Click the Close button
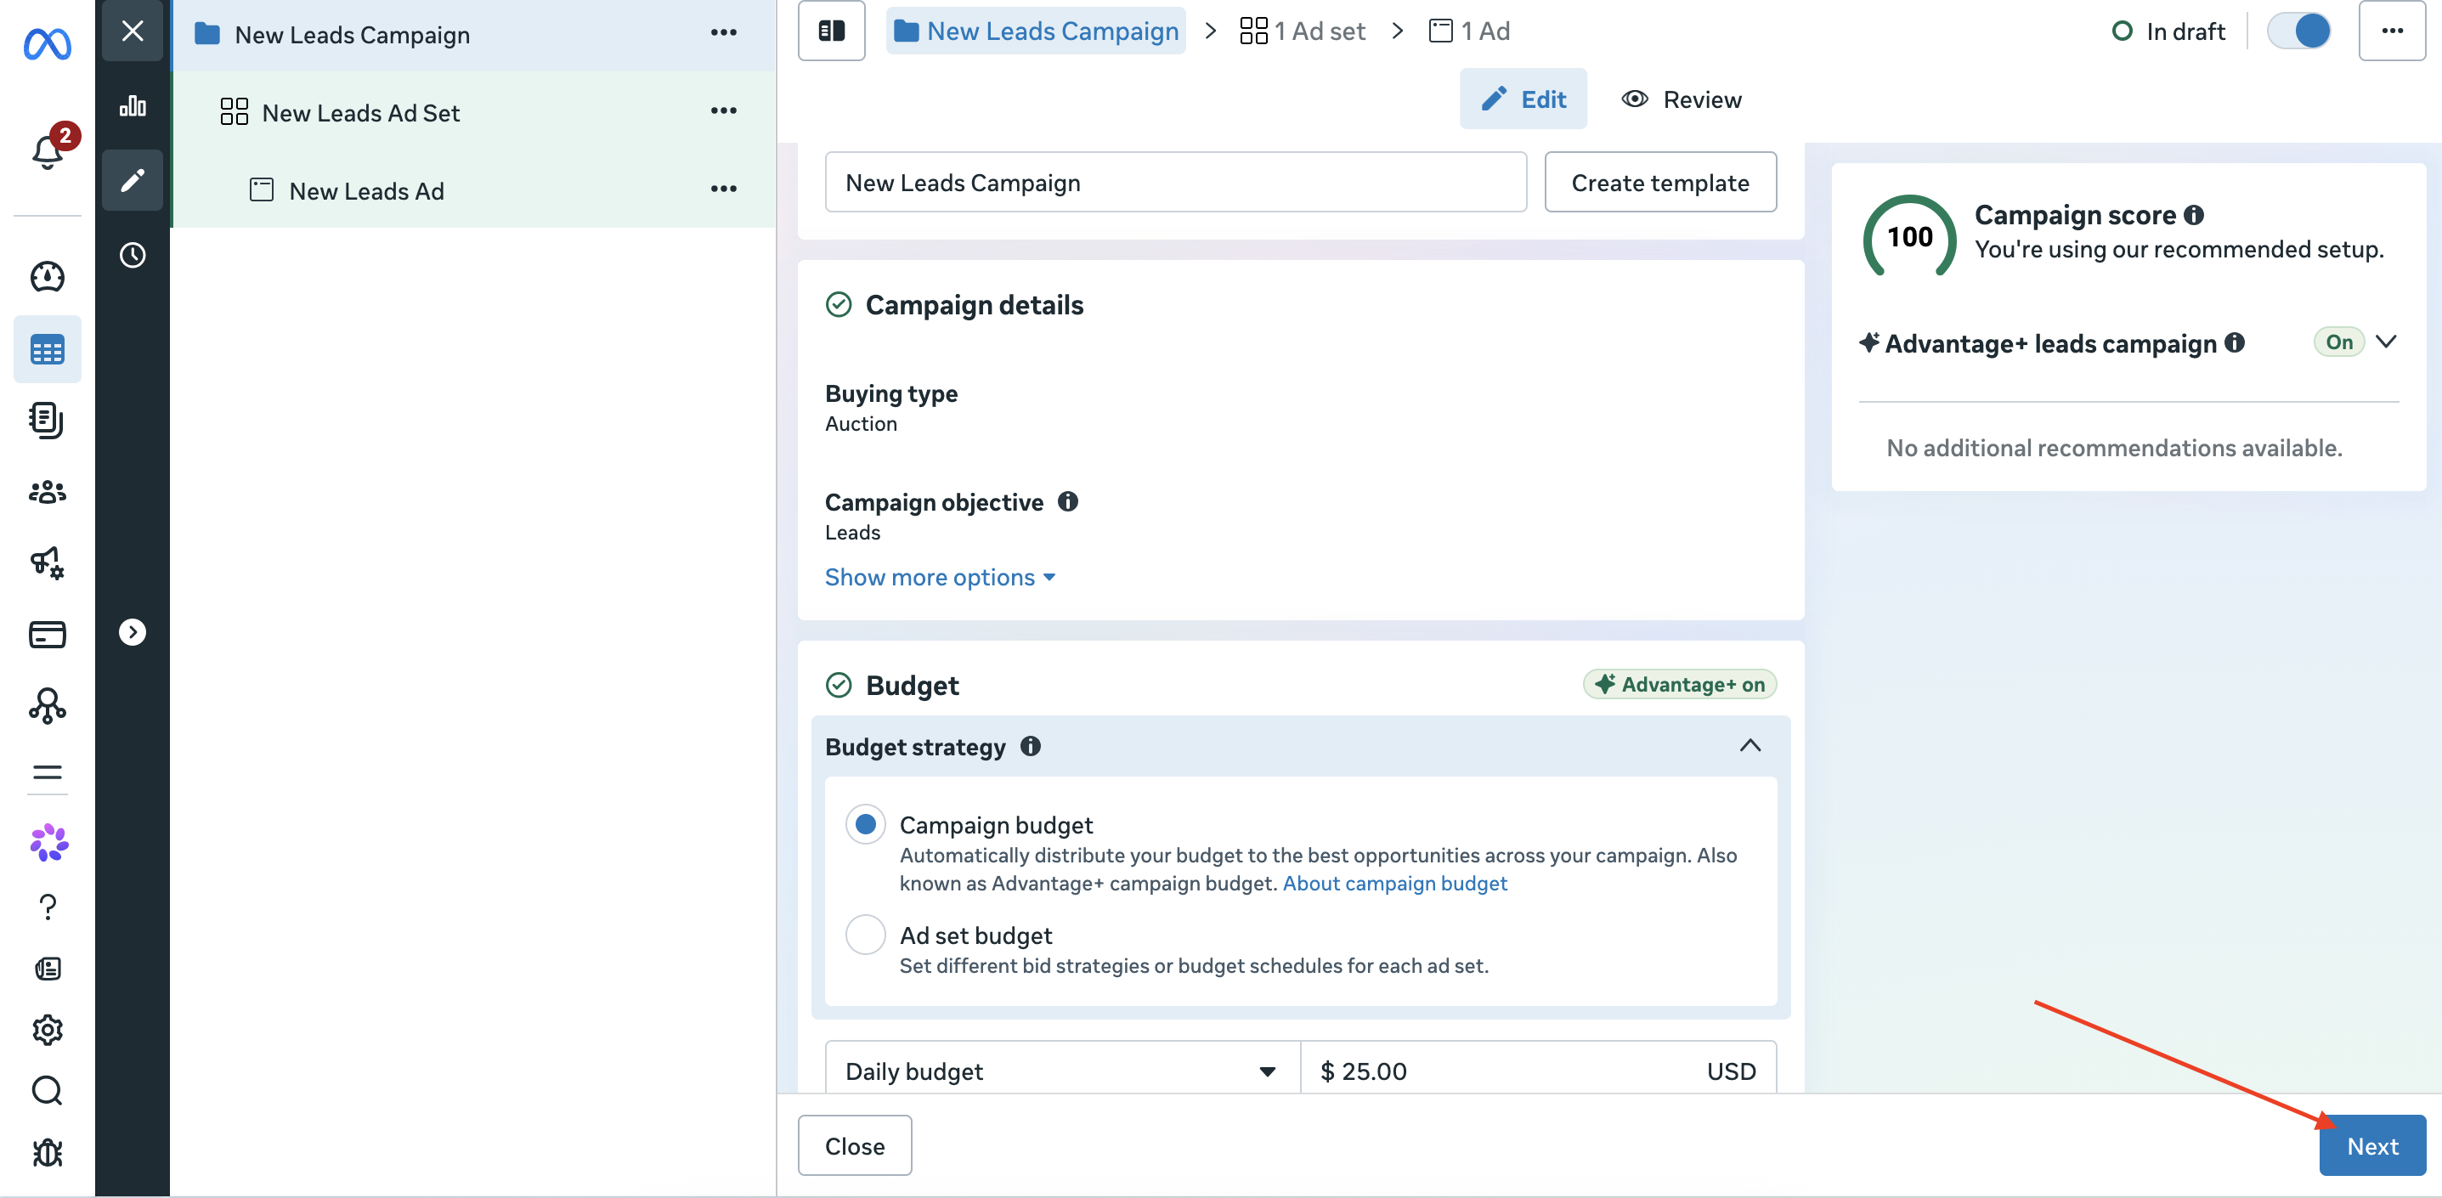The width and height of the screenshot is (2442, 1198). click(854, 1145)
